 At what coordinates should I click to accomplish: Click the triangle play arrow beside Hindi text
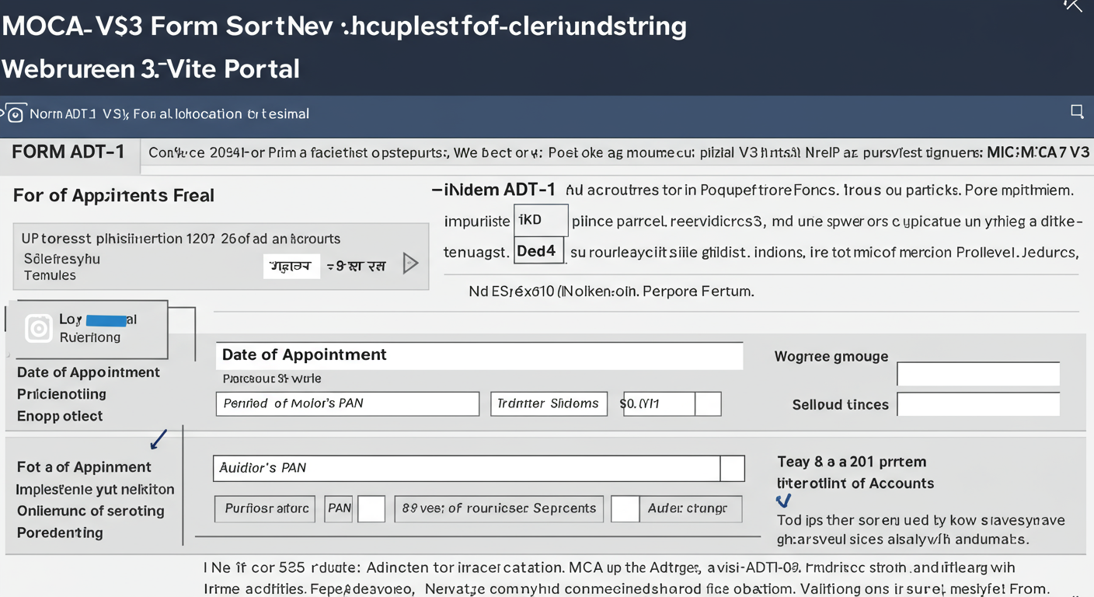411,264
